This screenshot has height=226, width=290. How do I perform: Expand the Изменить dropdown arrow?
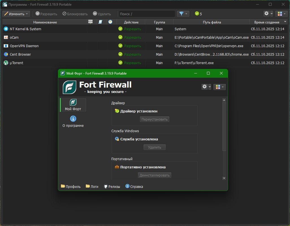[27, 14]
